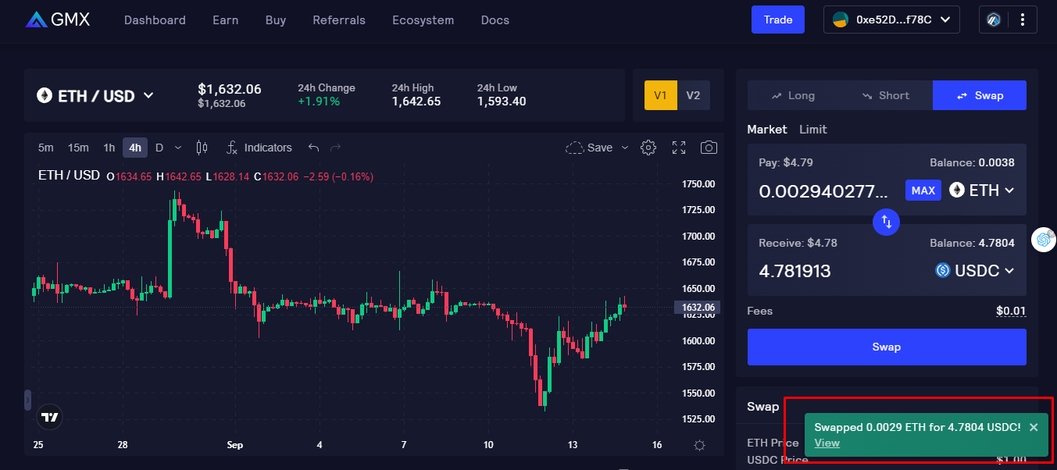Click the 24h High value 1,642.65
Screen dimensions: 1057x470
416,101
